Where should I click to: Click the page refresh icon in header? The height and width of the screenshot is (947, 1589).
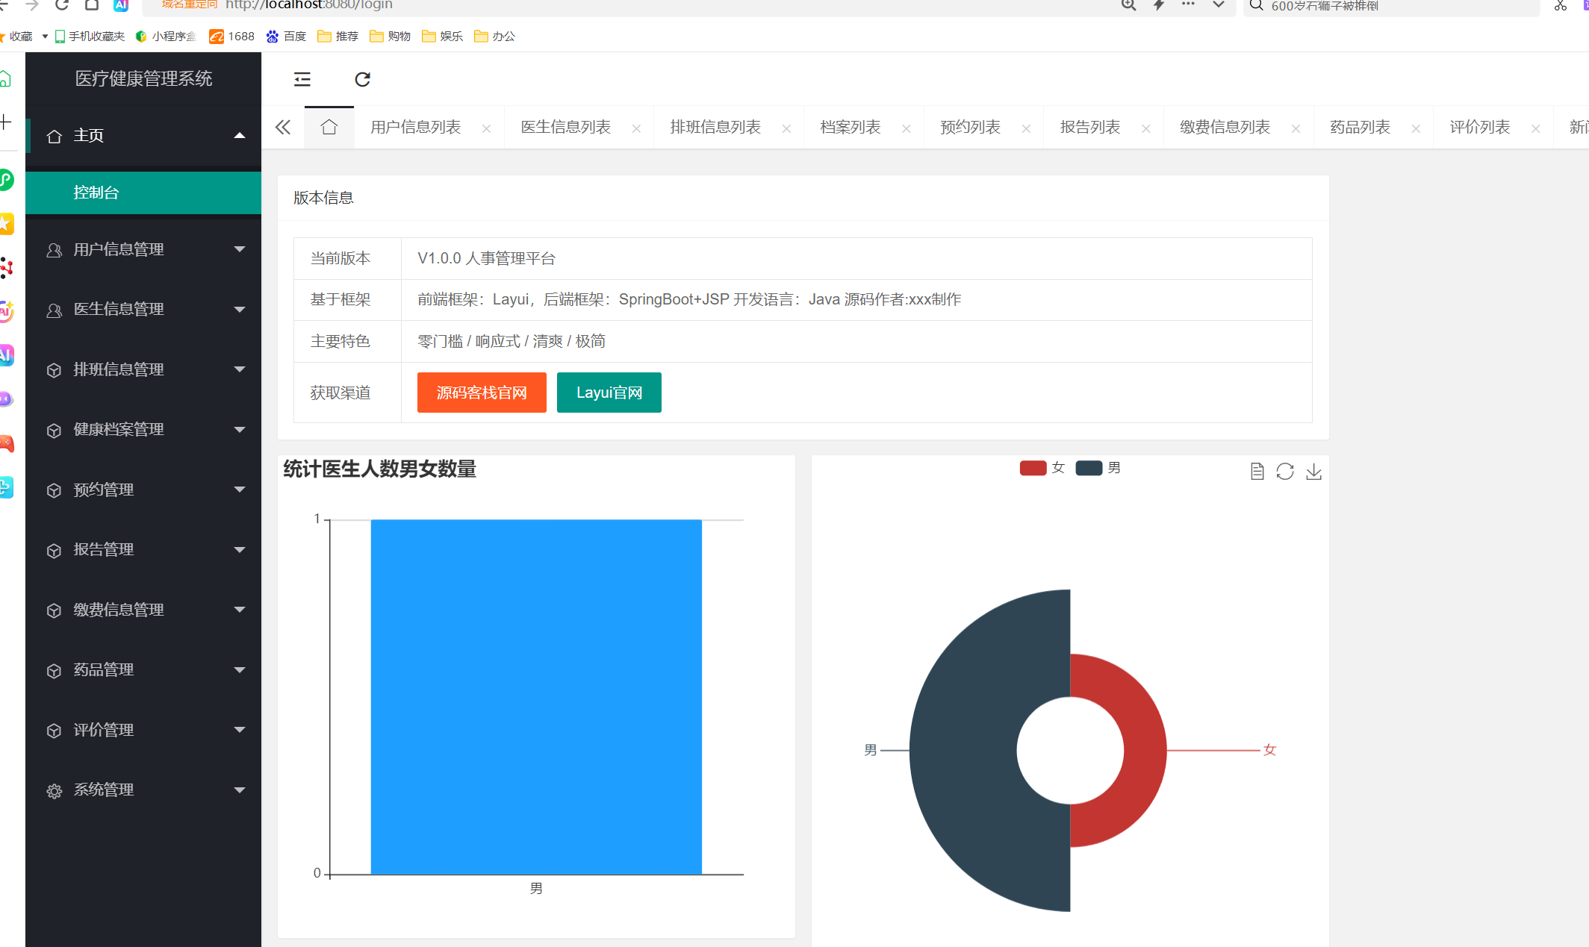pos(362,79)
